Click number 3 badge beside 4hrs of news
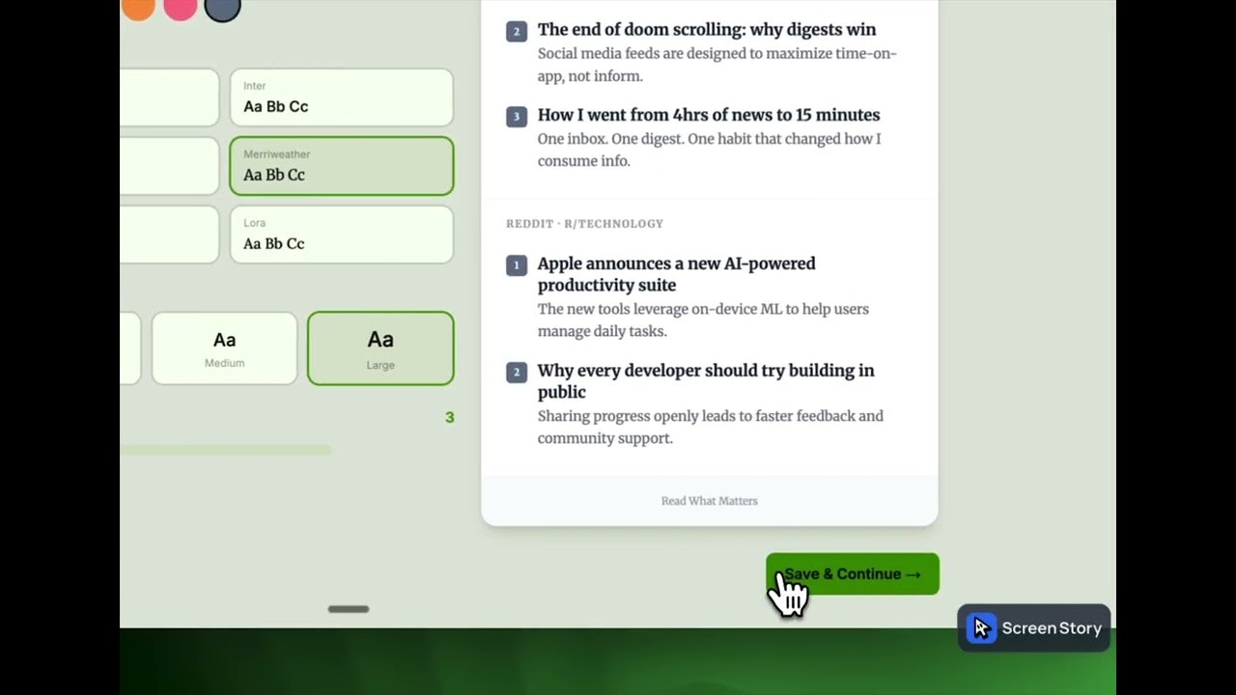Screen dimensions: 1236x695 [517, 117]
